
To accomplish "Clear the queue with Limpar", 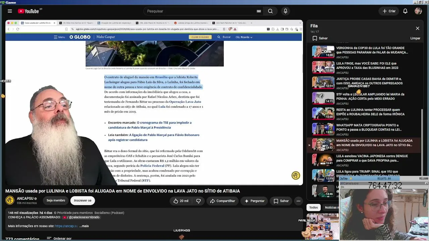I will tap(415, 38).
